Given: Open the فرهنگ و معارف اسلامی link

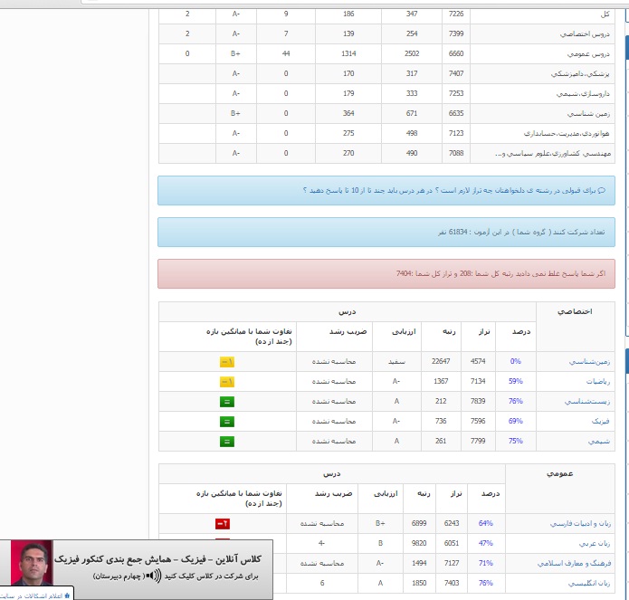Looking at the screenshot, I should [x=574, y=564].
